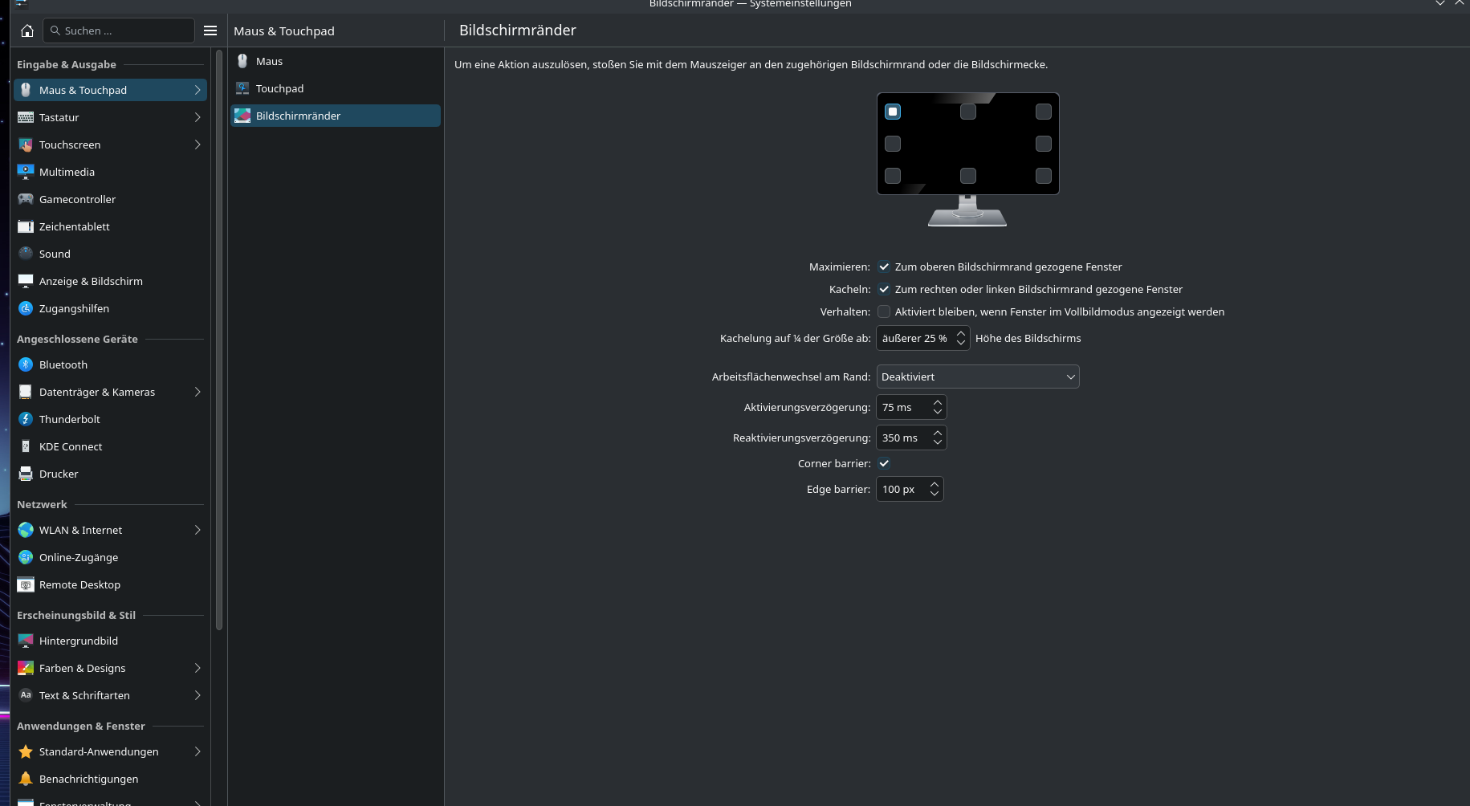Select the bottom-left screen corner on the monitor

(x=893, y=176)
